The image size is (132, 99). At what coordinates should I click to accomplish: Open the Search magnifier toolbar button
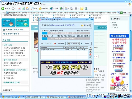(x=34, y=8)
